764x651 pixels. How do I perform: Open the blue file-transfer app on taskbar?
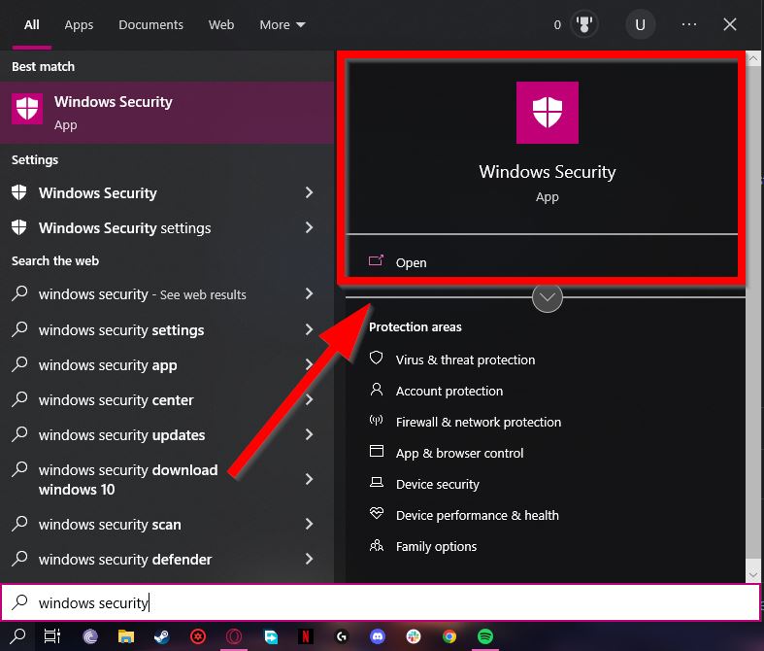tap(270, 636)
